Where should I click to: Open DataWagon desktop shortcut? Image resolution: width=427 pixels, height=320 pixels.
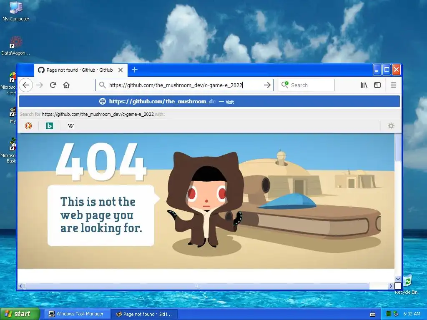point(15,46)
